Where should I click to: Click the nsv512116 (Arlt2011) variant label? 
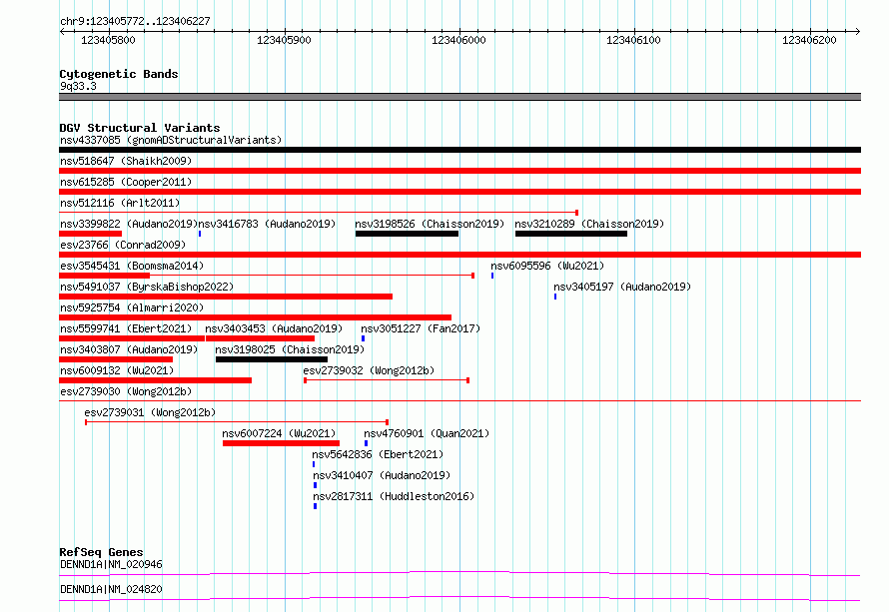pos(120,203)
